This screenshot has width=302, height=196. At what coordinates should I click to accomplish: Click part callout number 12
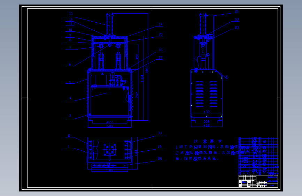coord(71,20)
